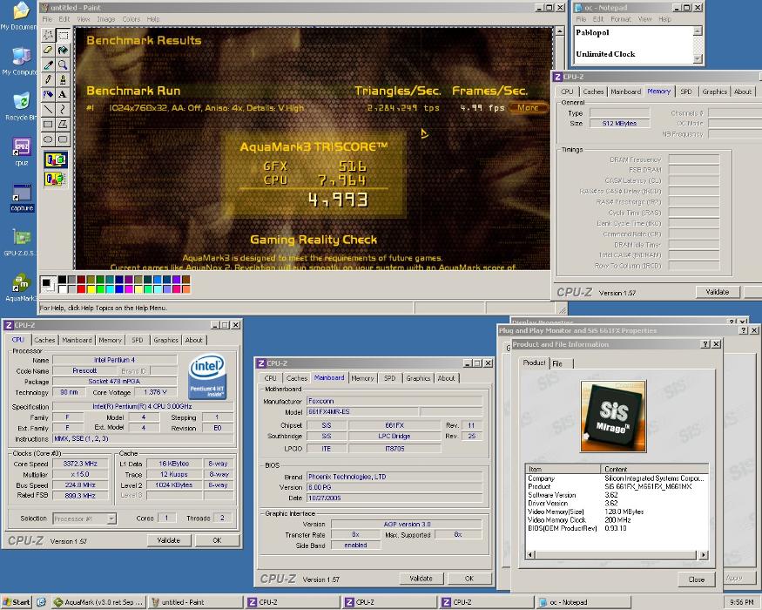This screenshot has height=610, width=762.
Task: Enable opaque selection mode in Paint
Action: [x=56, y=160]
